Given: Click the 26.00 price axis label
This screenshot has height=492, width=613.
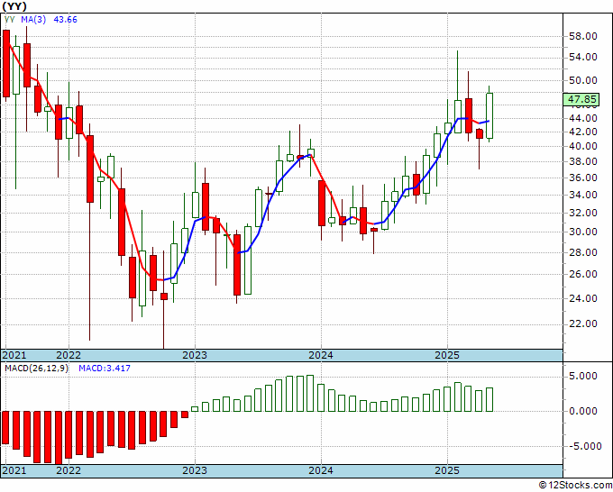Looking at the screenshot, I should tap(582, 274).
